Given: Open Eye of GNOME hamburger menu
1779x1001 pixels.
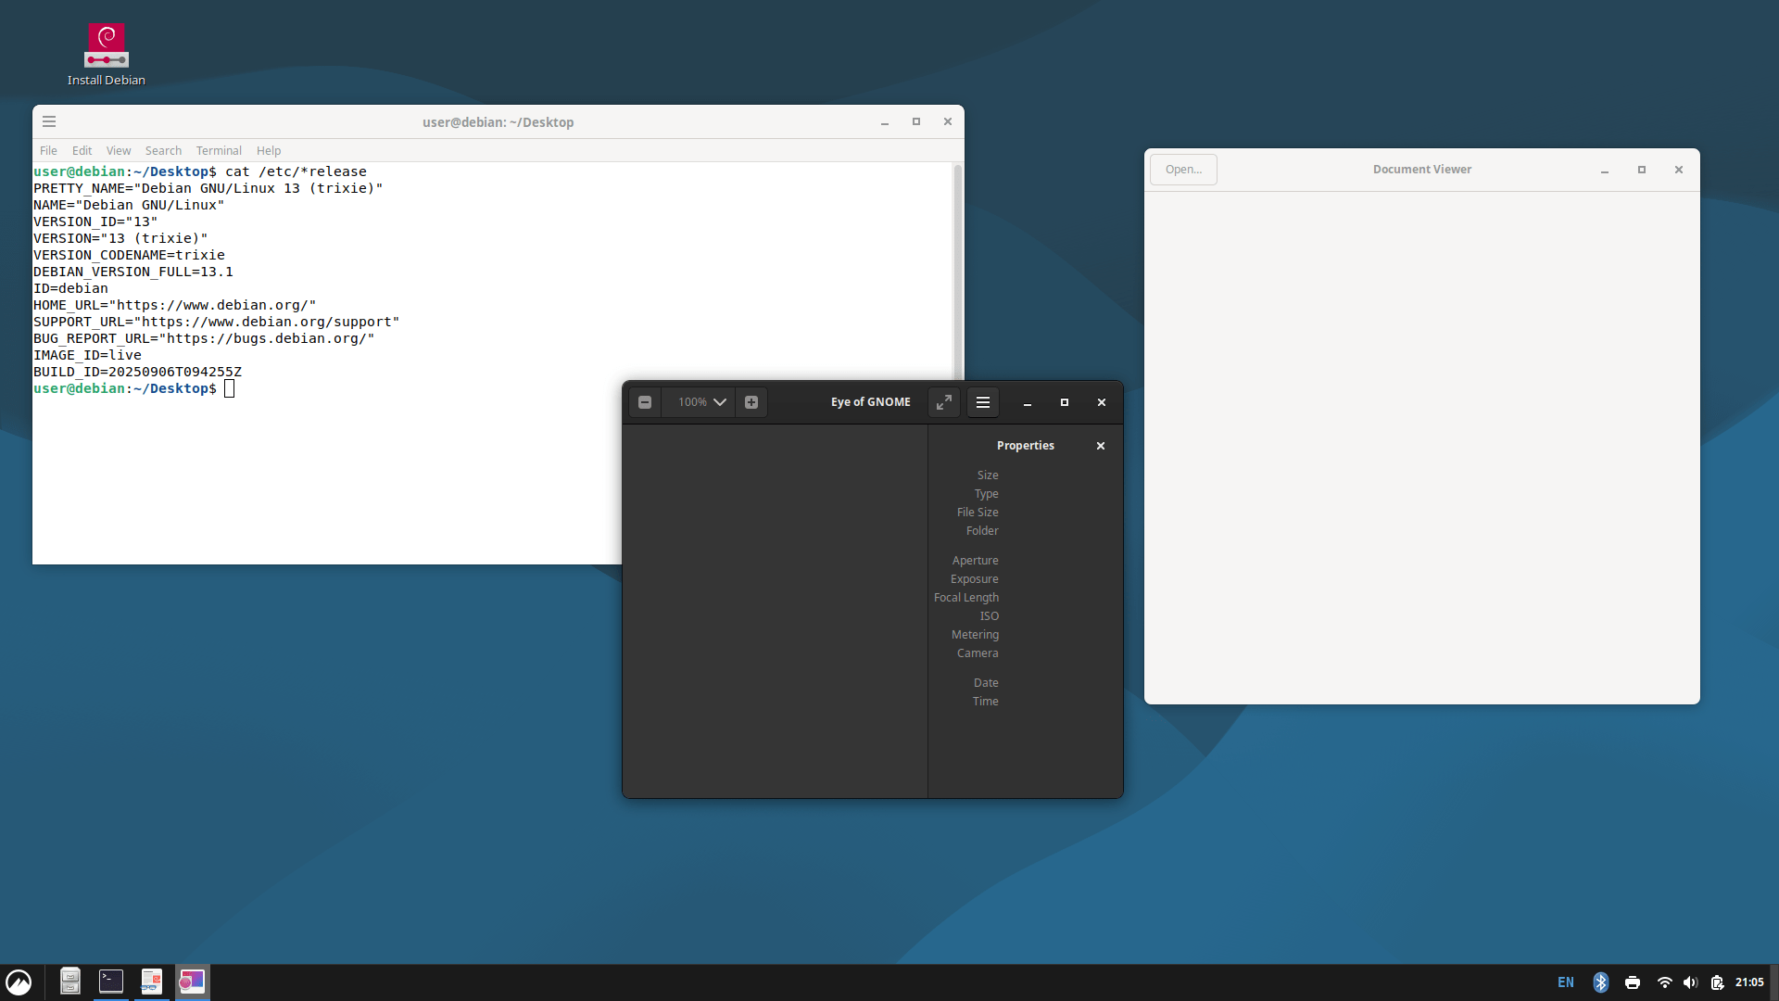Looking at the screenshot, I should pyautogui.click(x=983, y=402).
